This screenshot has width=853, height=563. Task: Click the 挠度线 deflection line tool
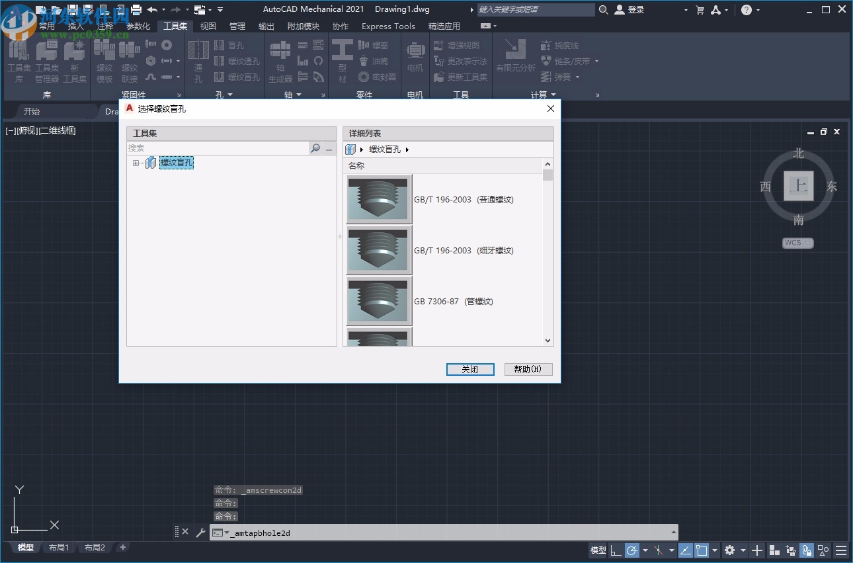tap(566, 46)
